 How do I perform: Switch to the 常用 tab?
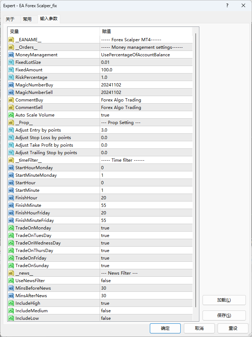coord(27,19)
